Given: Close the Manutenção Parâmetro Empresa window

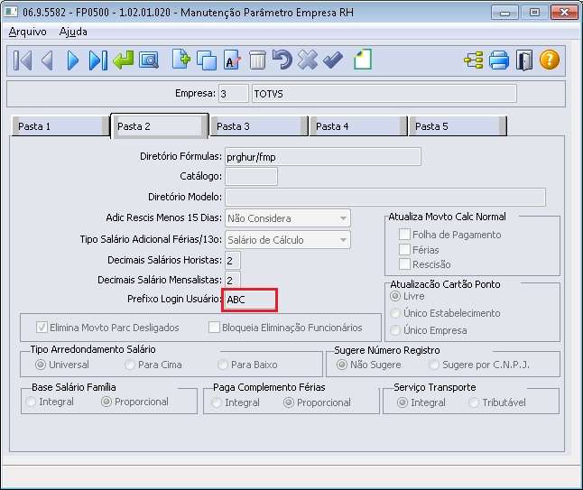Looking at the screenshot, I should click(x=564, y=13).
